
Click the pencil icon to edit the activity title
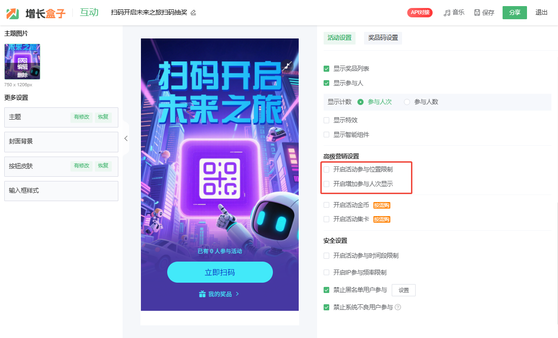(x=193, y=13)
